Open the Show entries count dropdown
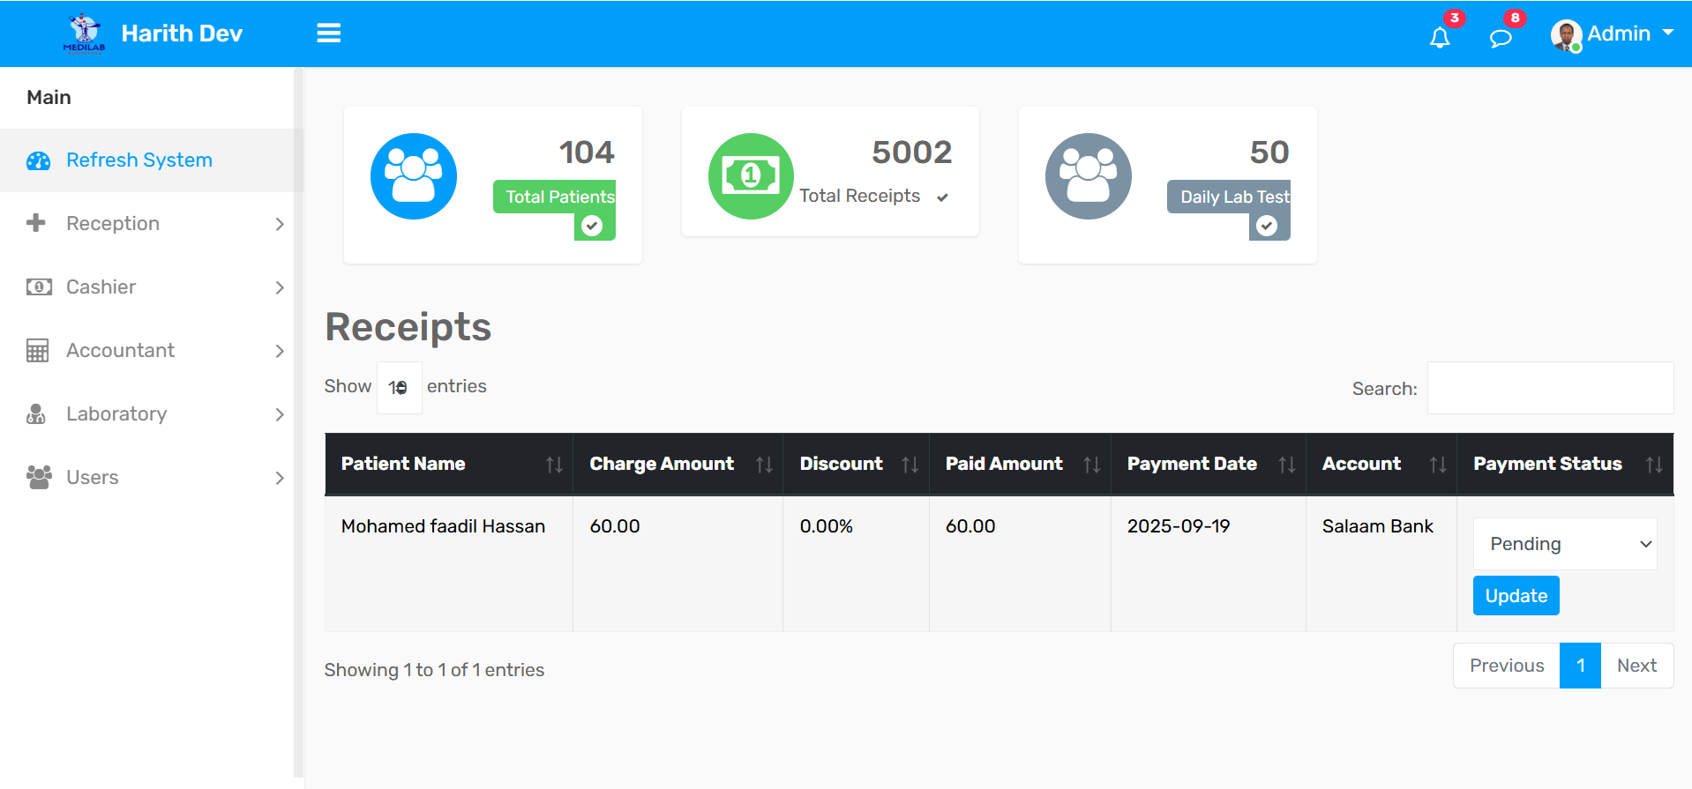 tap(399, 387)
